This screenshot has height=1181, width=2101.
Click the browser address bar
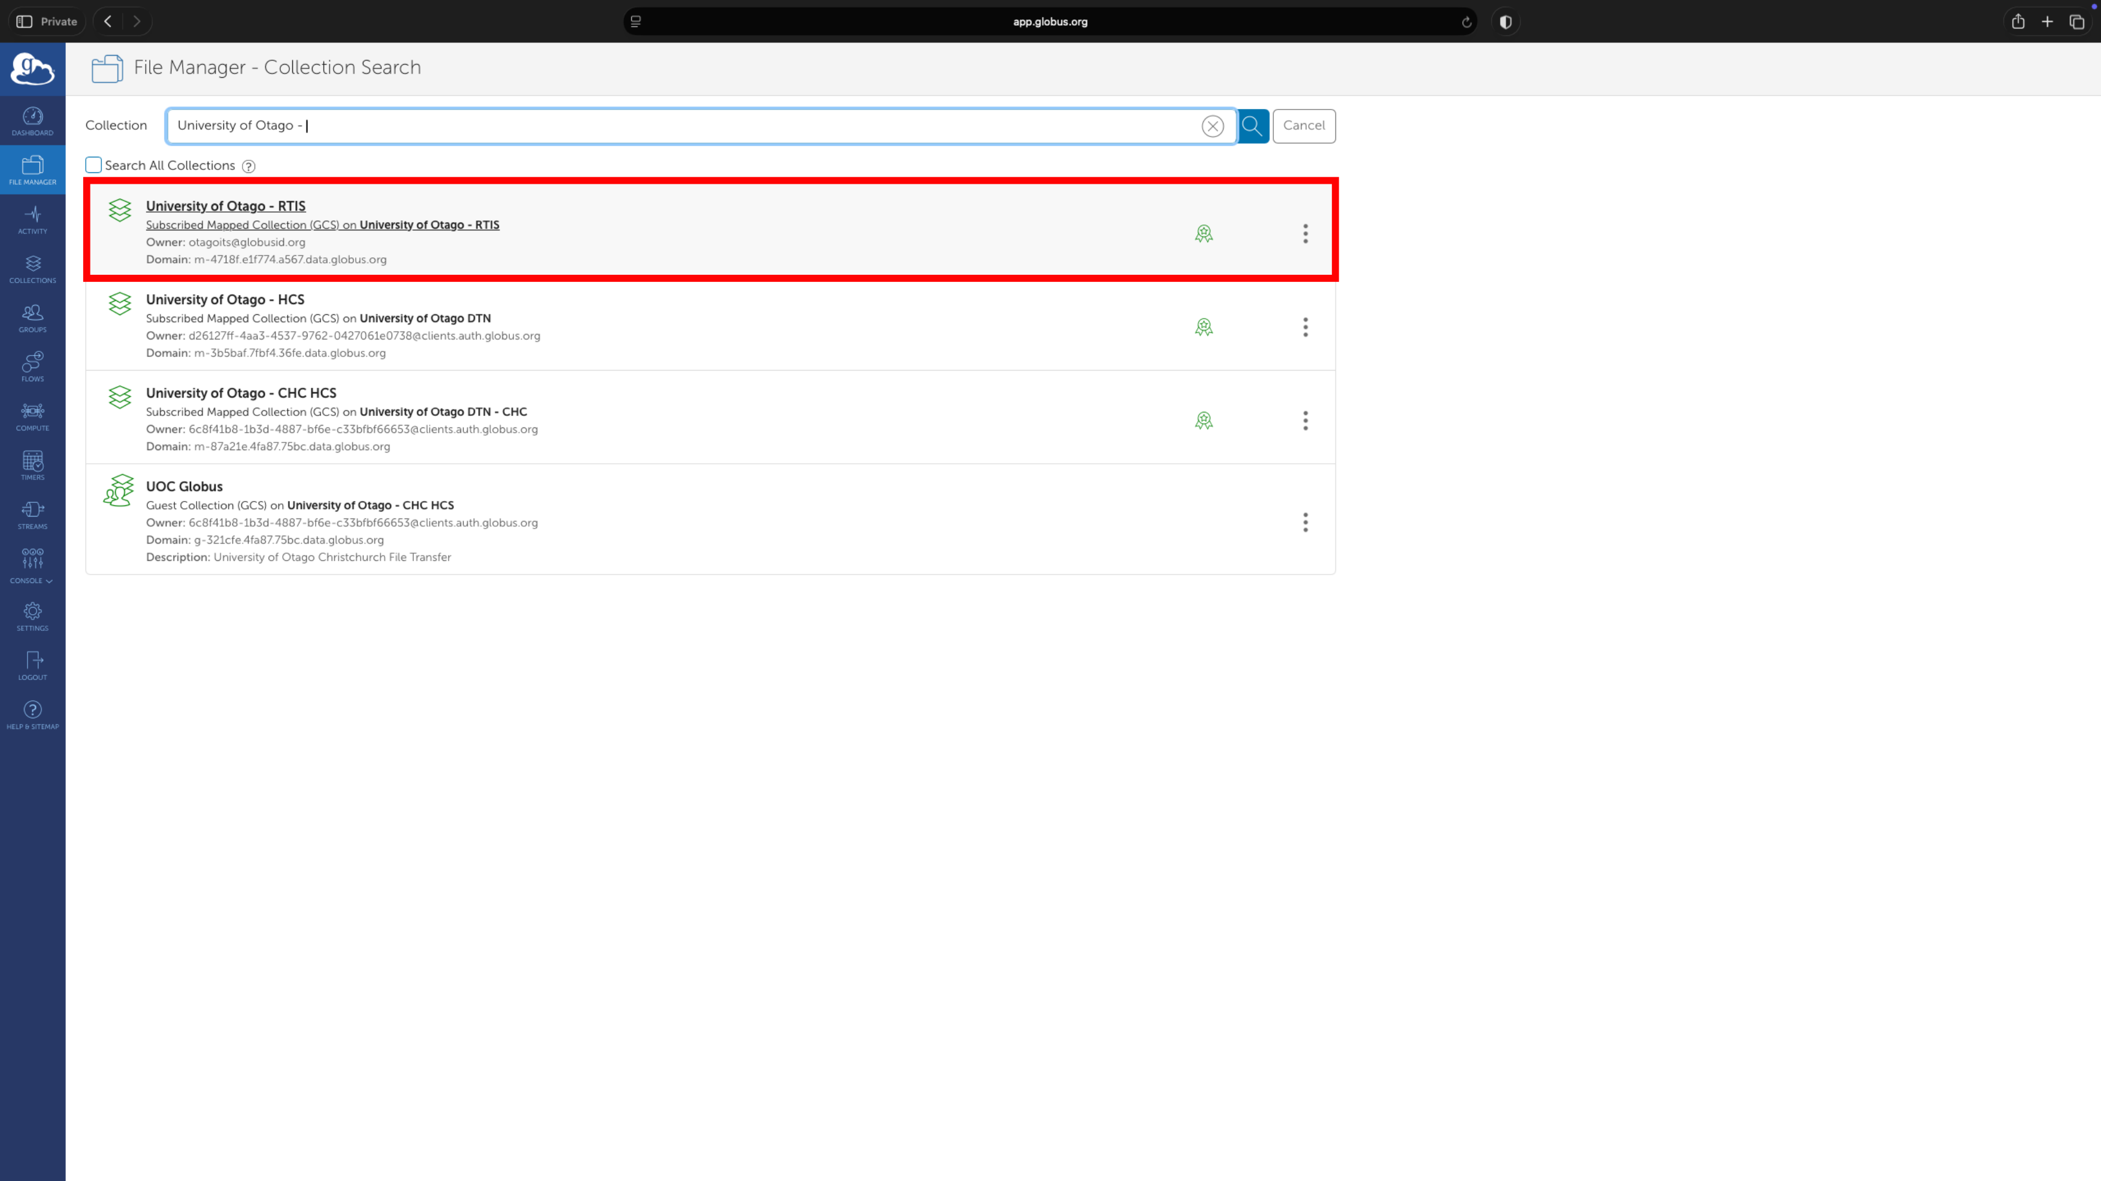tap(1050, 22)
